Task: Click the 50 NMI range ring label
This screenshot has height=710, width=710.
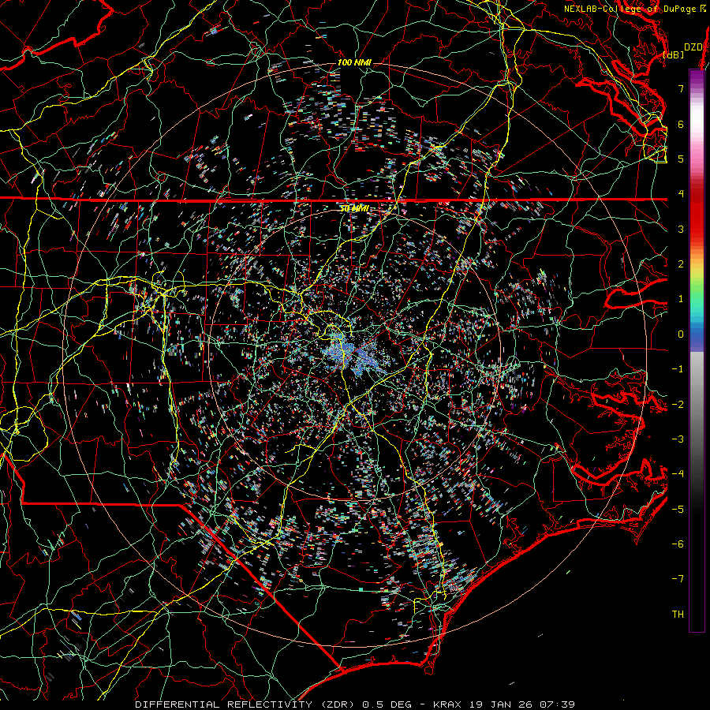Action: tap(354, 209)
